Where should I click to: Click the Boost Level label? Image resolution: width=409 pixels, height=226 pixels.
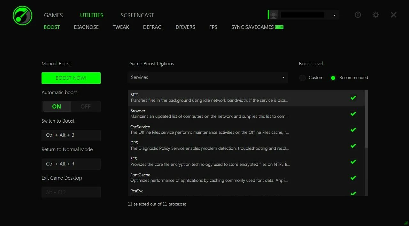point(311,64)
